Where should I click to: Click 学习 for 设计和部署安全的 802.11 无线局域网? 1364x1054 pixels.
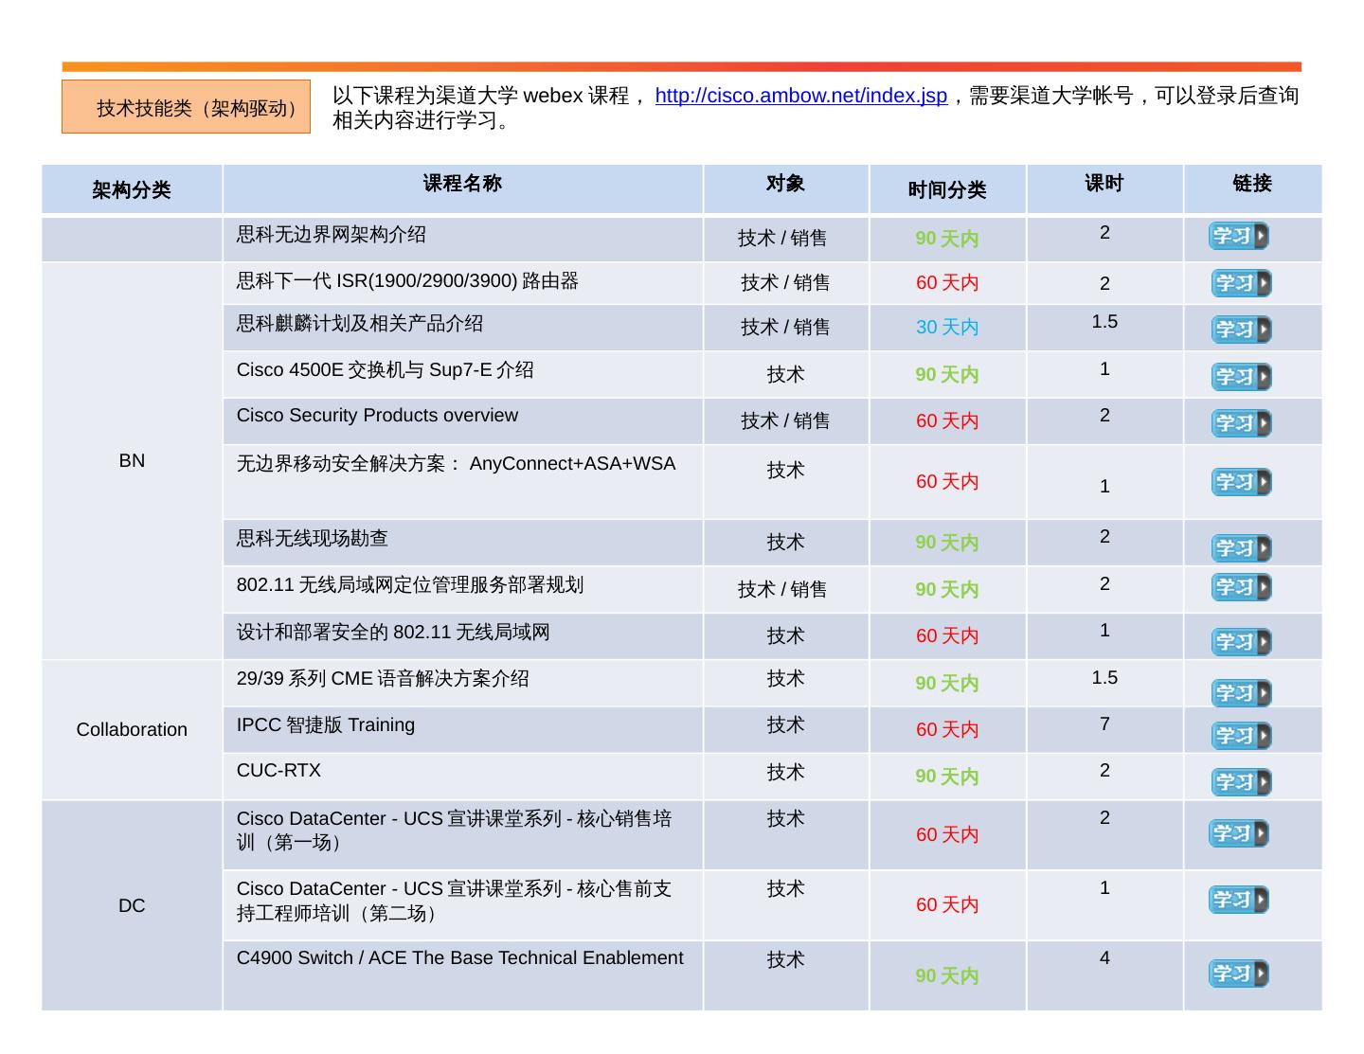click(x=1241, y=642)
